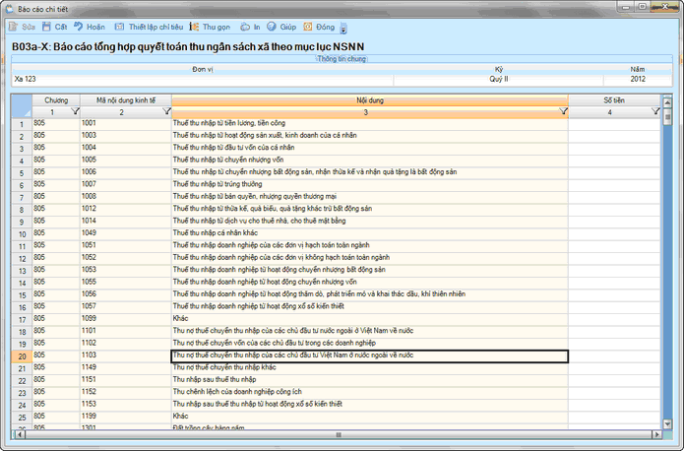The image size is (684, 451).
Task: Open the filter on column 3 Nội dung
Action: (563, 111)
